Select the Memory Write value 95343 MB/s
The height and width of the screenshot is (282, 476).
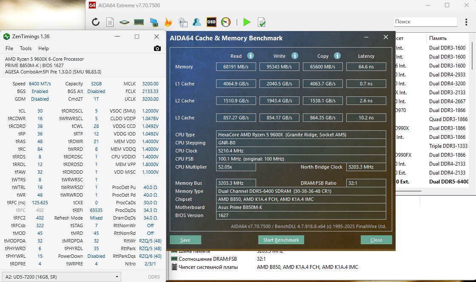(x=279, y=67)
